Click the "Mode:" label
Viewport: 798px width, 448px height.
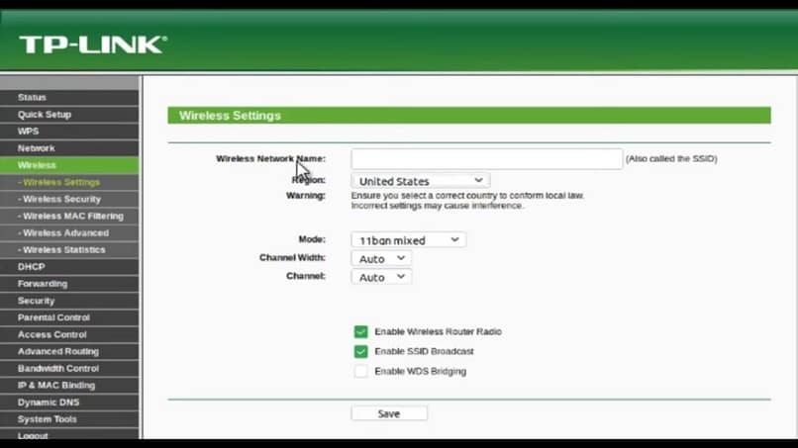(x=312, y=239)
